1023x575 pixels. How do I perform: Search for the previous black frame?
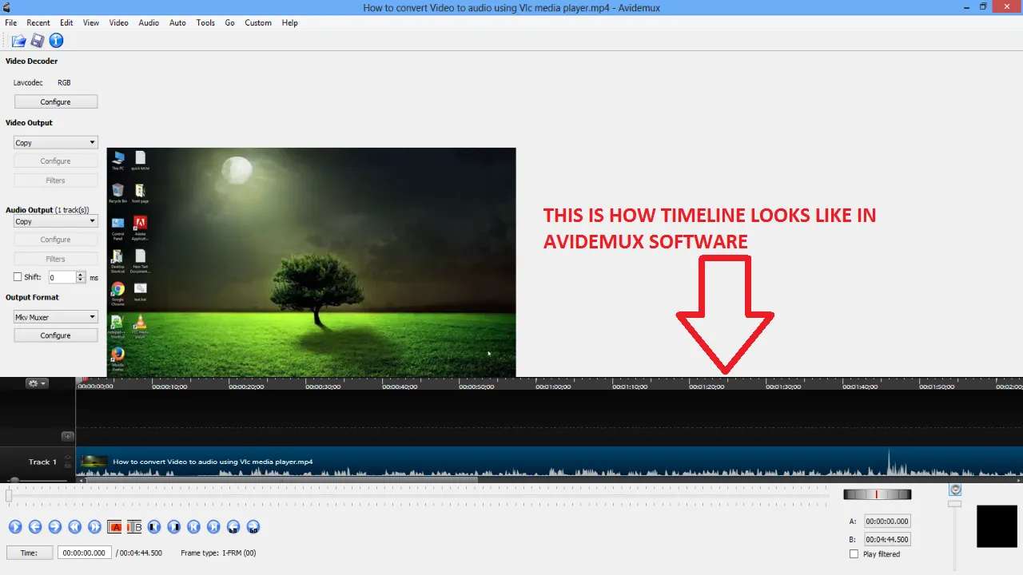154,526
